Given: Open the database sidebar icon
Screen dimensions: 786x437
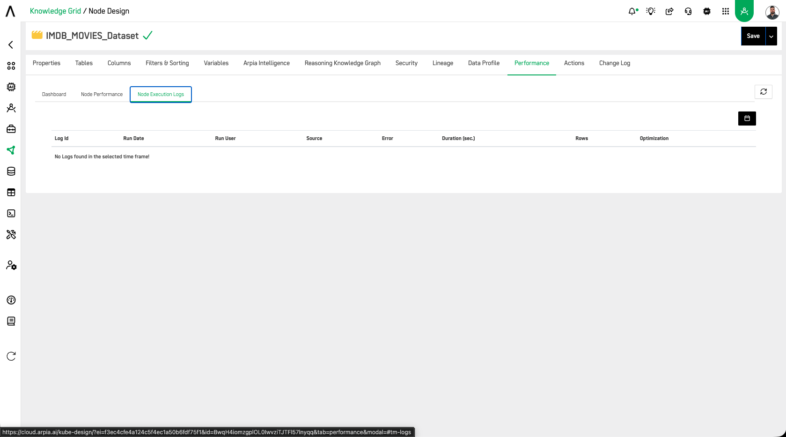Looking at the screenshot, I should [11, 171].
